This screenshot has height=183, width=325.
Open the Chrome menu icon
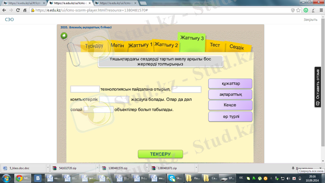coord(321,10)
